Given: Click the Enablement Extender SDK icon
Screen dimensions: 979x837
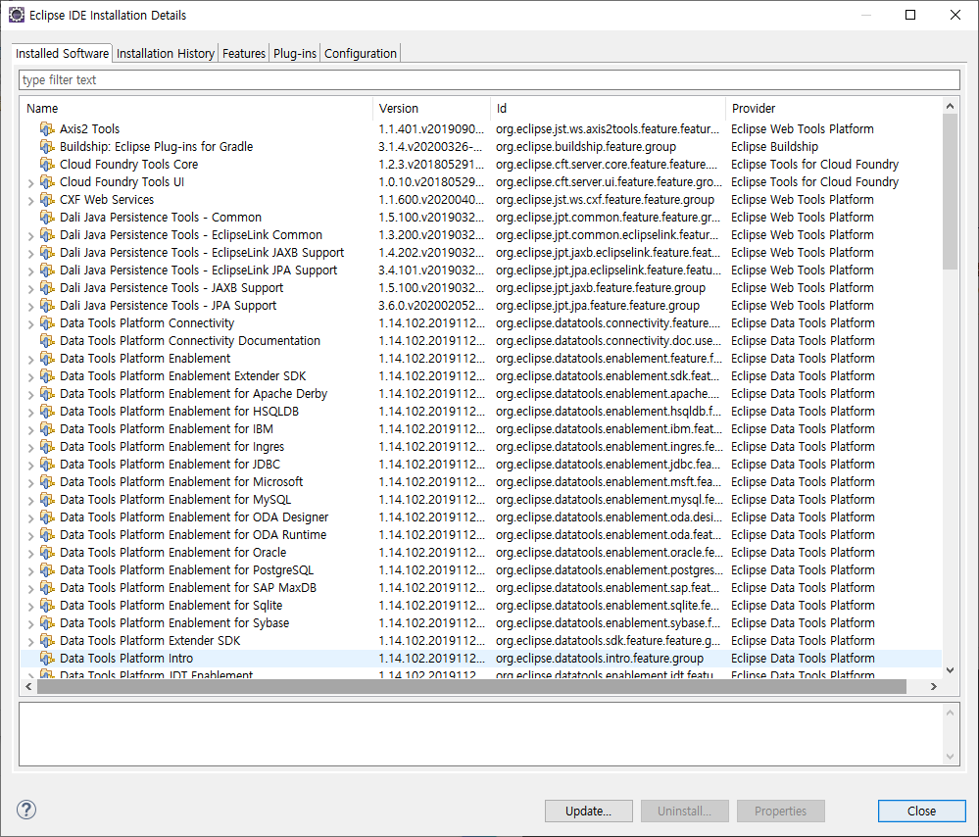Looking at the screenshot, I should point(47,376).
